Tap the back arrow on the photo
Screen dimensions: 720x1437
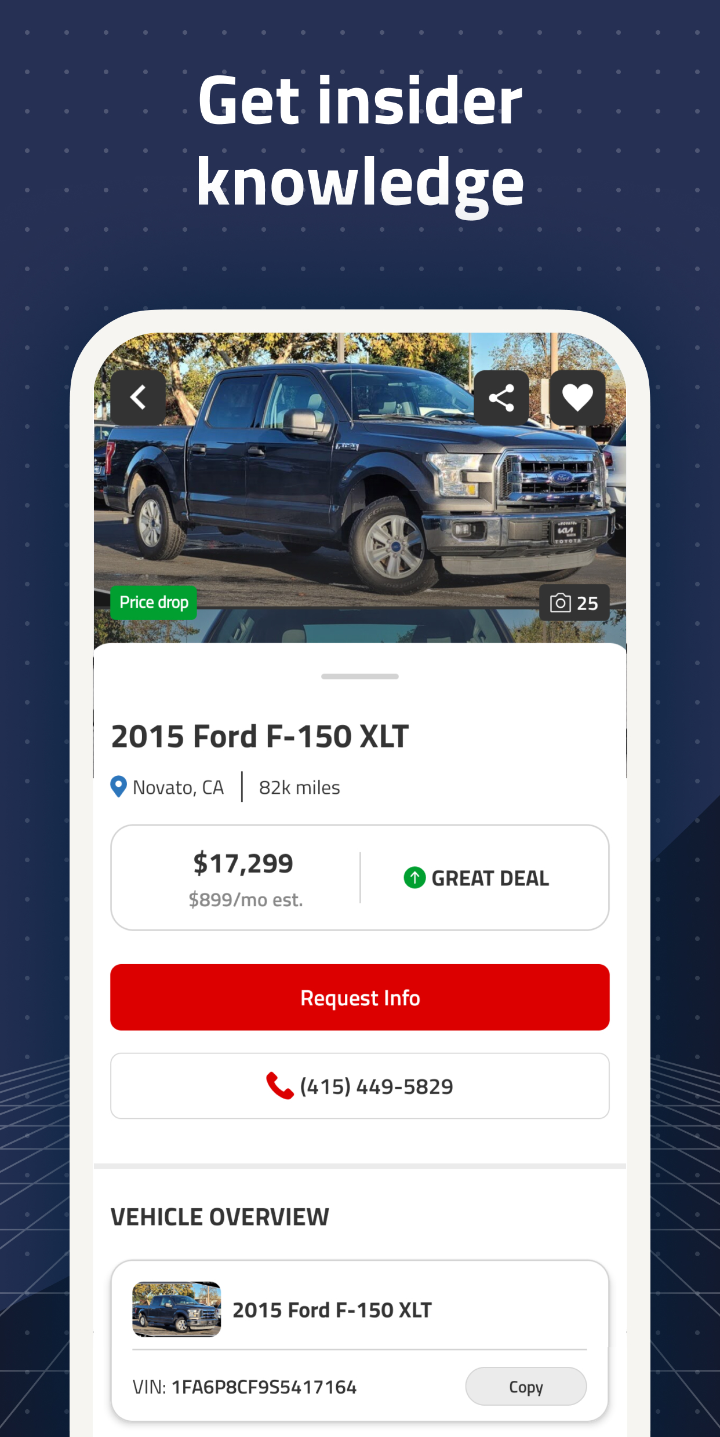[138, 397]
